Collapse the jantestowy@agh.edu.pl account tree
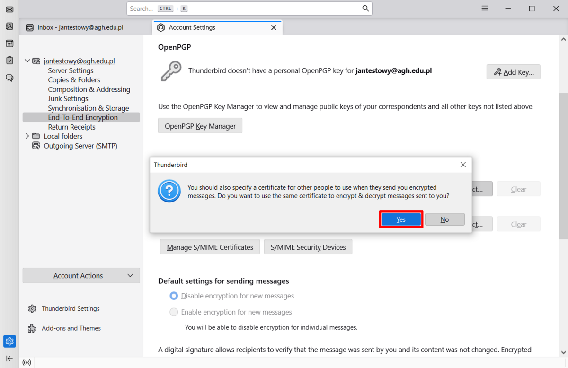The width and height of the screenshot is (568, 368). [27, 61]
